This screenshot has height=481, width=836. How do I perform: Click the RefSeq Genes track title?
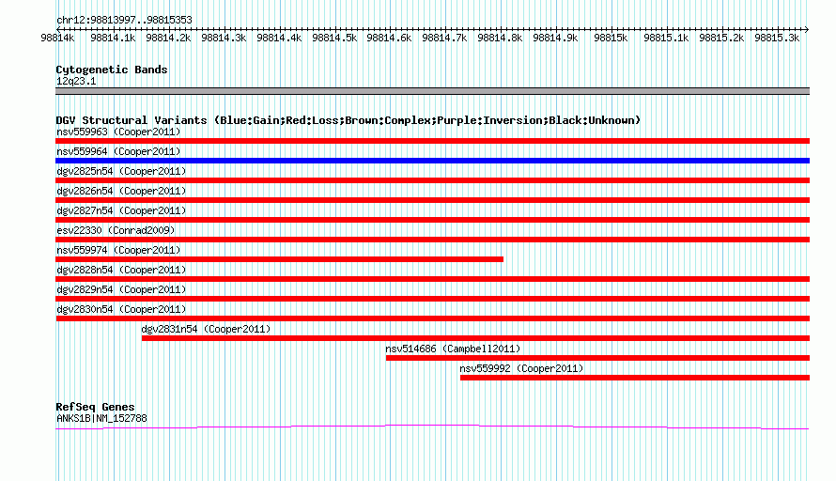point(95,407)
